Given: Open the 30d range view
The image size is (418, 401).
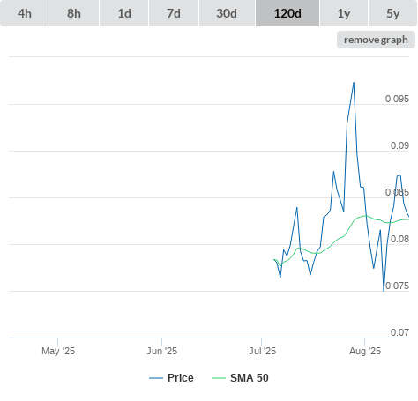Looking at the screenshot, I should 227,13.
